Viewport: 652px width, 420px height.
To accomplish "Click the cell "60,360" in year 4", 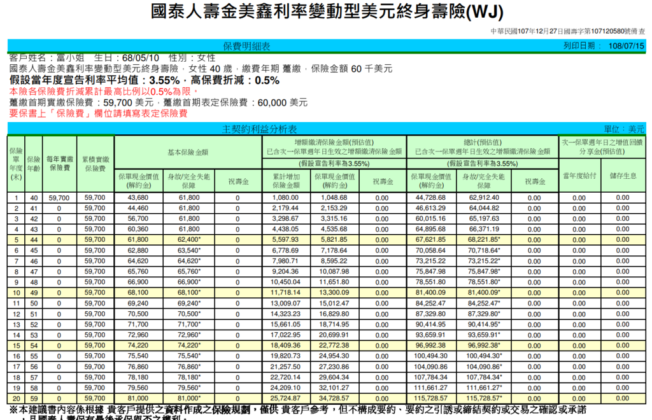I will [138, 229].
